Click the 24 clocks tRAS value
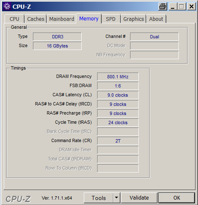 tap(118, 122)
